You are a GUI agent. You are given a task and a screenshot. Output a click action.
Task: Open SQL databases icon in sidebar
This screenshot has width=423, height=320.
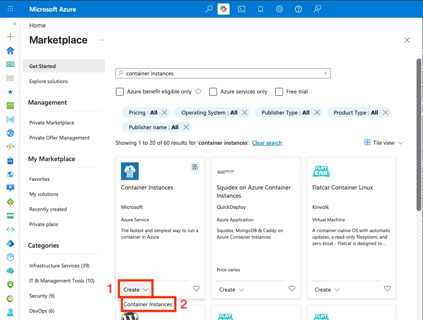pos(10,161)
